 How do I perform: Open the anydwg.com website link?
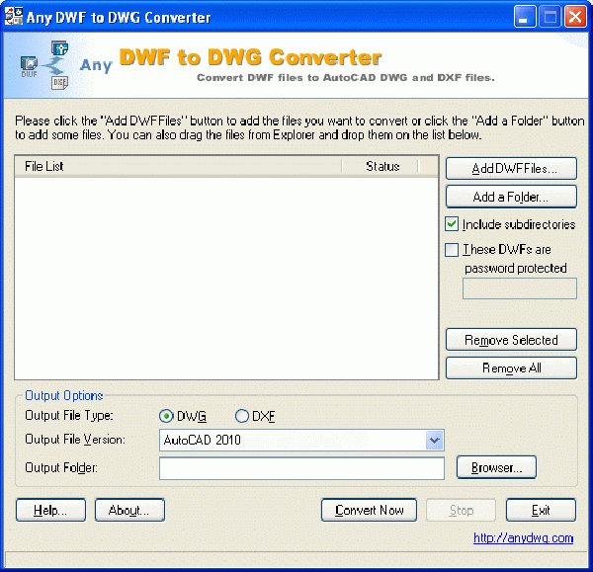pos(524,537)
